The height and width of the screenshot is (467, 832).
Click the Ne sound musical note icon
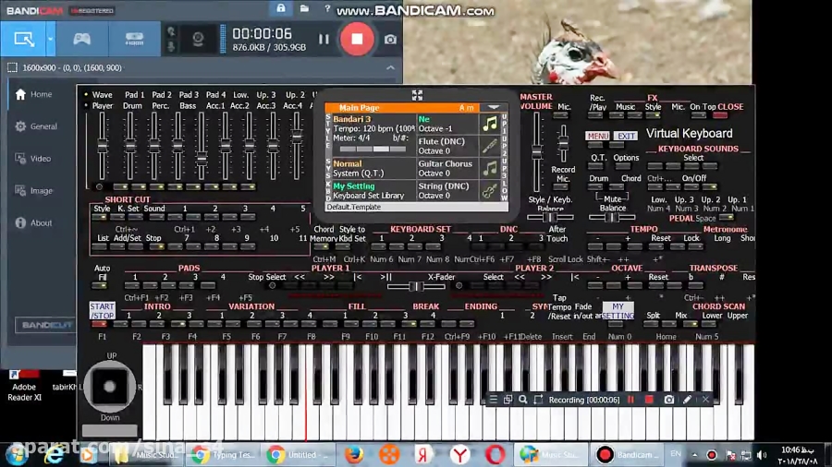pyautogui.click(x=490, y=124)
